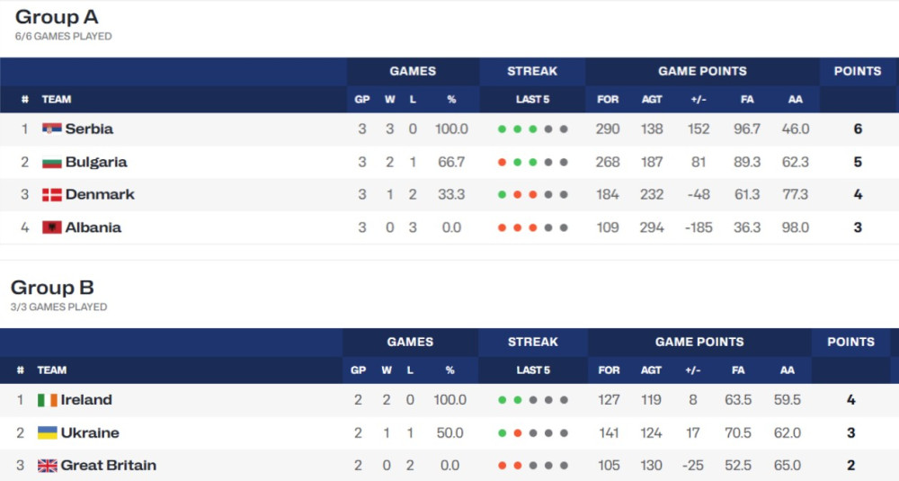This screenshot has width=899, height=481.
Task: Click the Group B STREAK header
Action: click(x=532, y=342)
